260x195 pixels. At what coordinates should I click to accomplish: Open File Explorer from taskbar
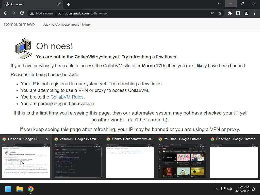(19, 189)
